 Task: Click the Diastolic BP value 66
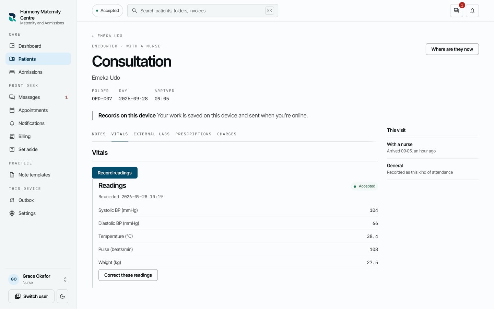tap(375, 224)
